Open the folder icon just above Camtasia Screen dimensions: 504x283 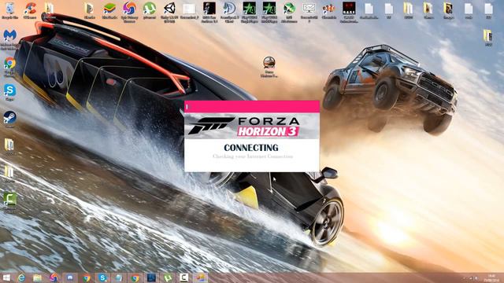[x=9, y=175]
